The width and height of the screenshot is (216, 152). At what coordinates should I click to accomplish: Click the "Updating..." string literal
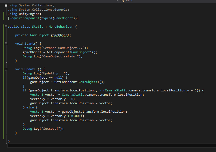[54, 73]
